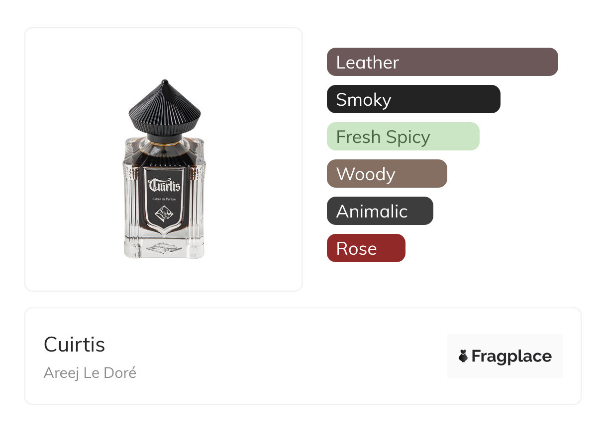606x429 pixels.
Task: Select the Woody accord bar
Action: [x=387, y=174]
